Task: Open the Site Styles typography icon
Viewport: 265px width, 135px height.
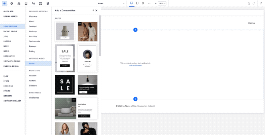Action: [x=33, y=3]
